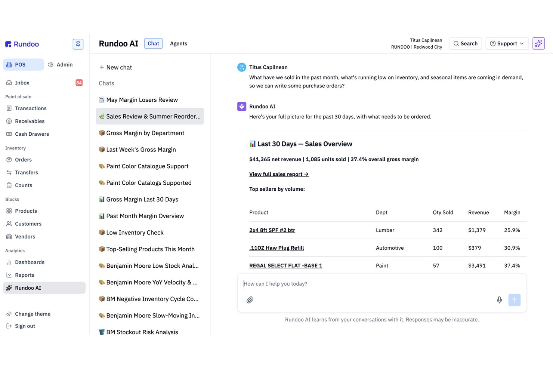Viewport: 553px width, 369px height.
Task: Go to Customers
Action: click(44, 224)
